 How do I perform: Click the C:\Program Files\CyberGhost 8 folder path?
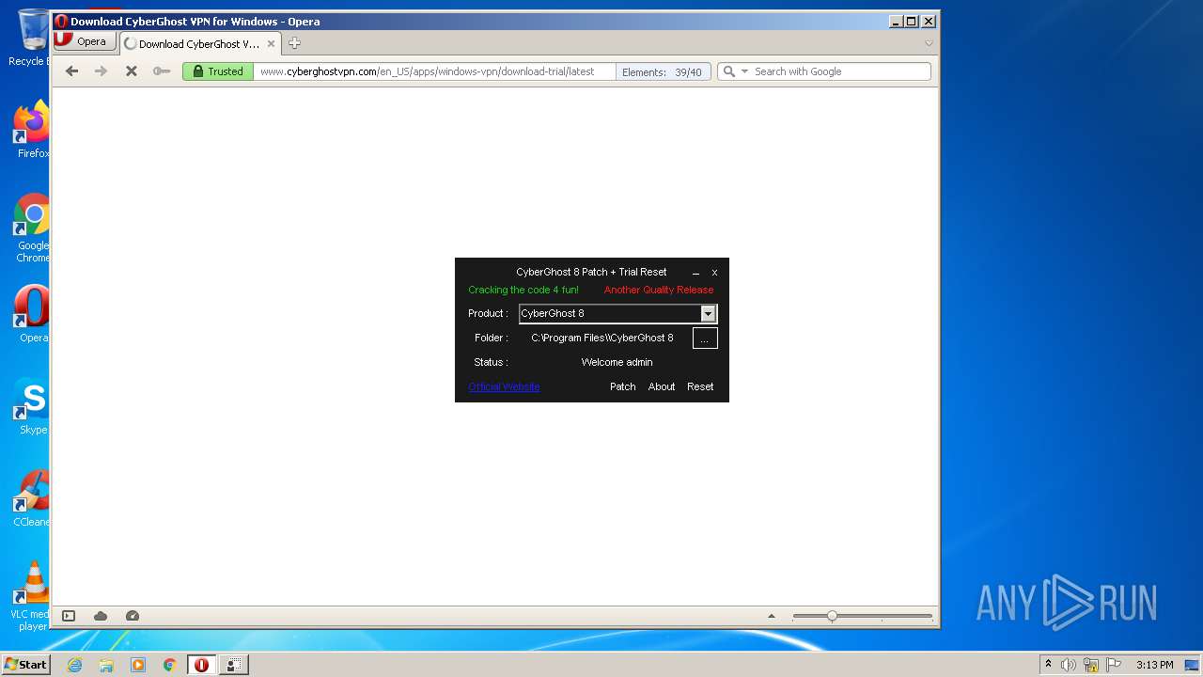point(602,338)
